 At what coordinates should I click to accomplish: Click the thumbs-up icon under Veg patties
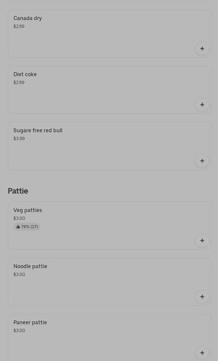(18, 227)
